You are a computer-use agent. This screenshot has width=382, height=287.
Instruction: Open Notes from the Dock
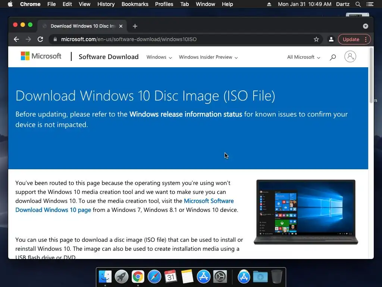[187, 277]
